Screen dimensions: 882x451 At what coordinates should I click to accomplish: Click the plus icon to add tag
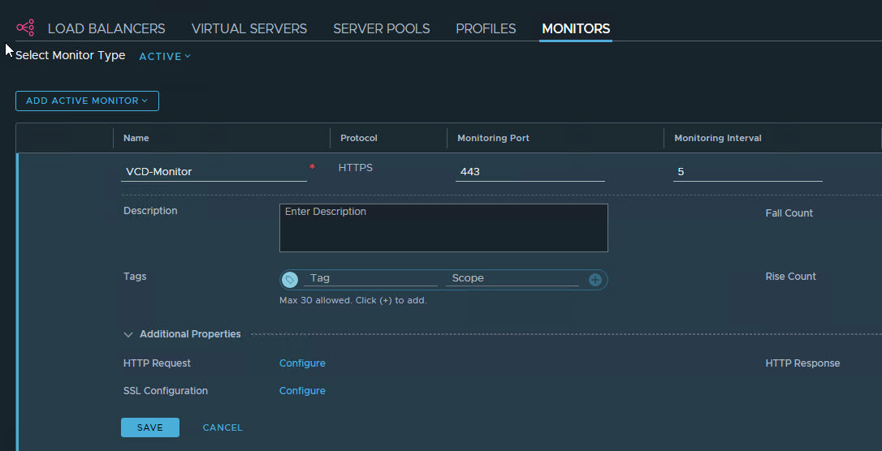coord(595,279)
